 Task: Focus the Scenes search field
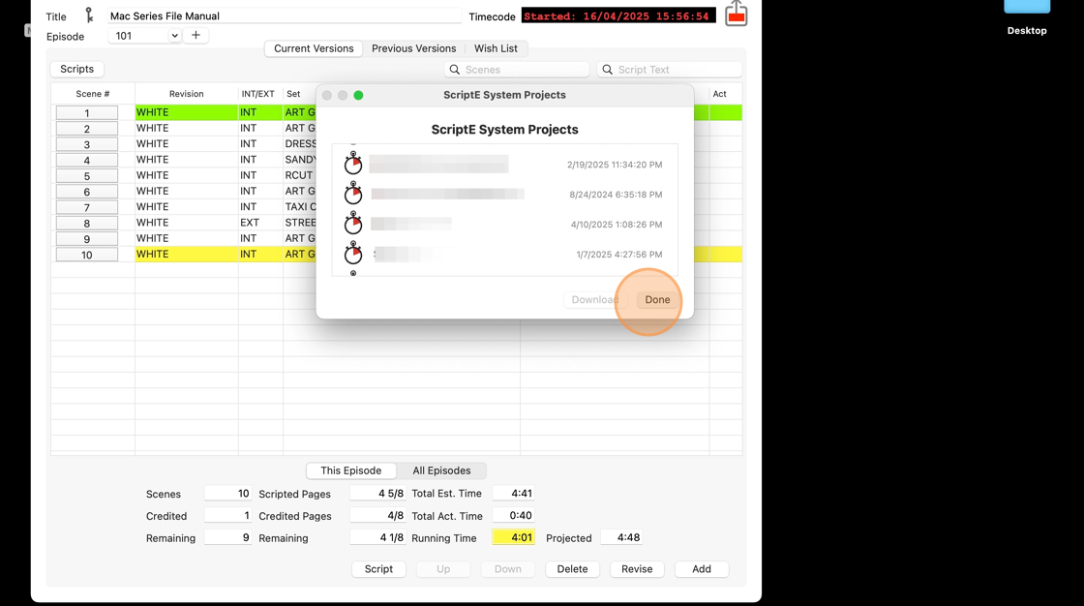click(x=517, y=69)
